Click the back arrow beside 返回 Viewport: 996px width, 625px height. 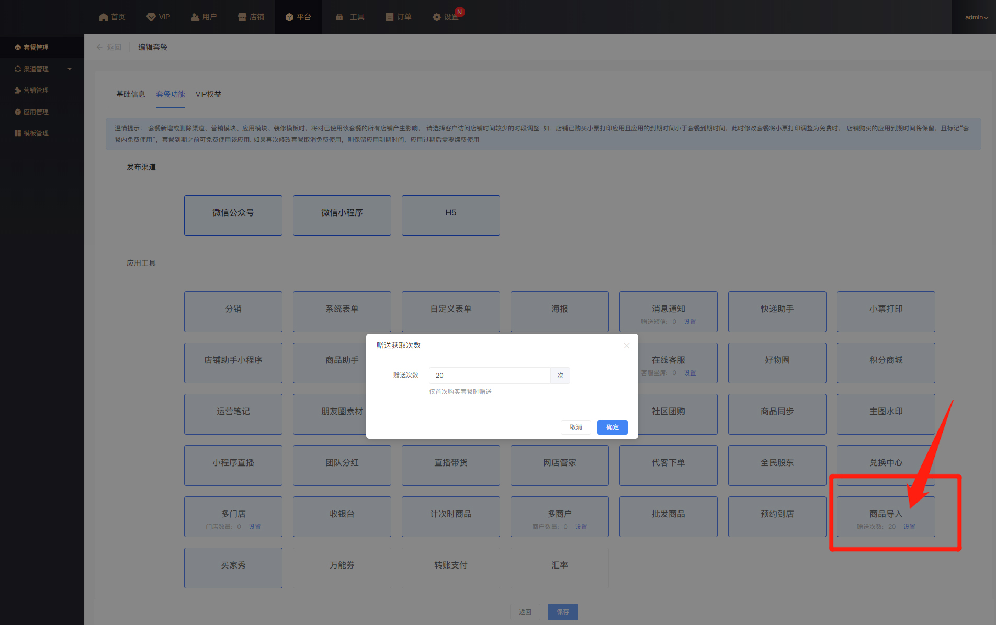(99, 47)
